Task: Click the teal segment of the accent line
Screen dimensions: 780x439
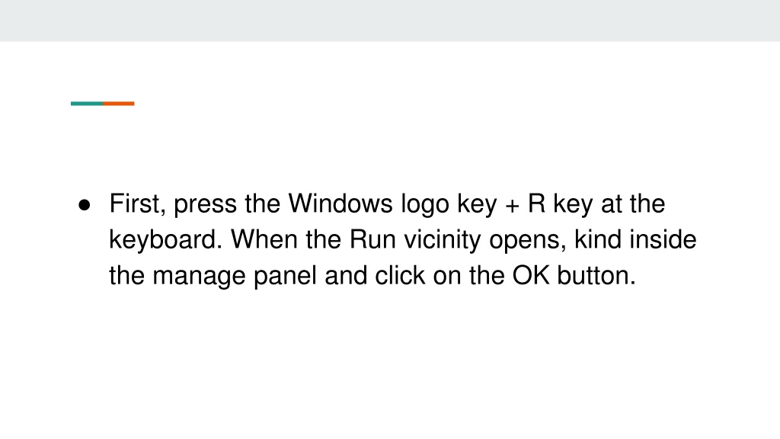Action: [x=87, y=104]
